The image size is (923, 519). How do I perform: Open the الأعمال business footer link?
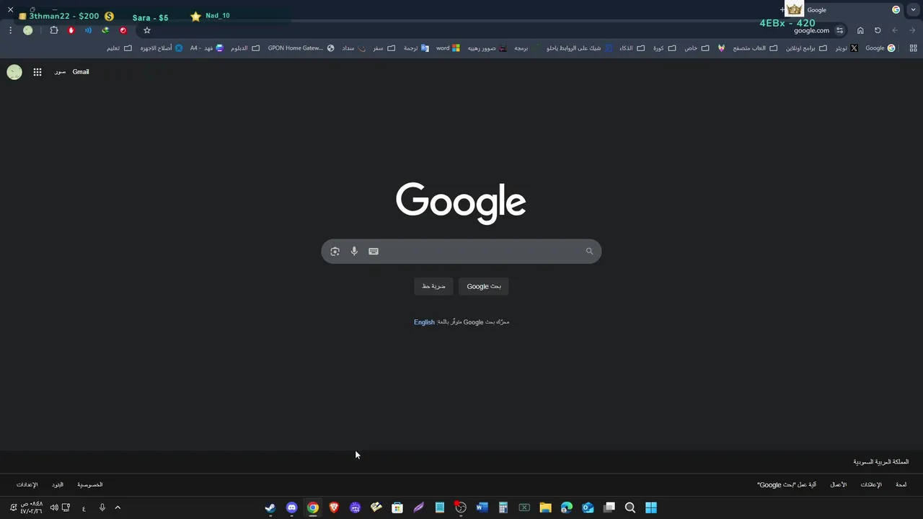coord(838,485)
